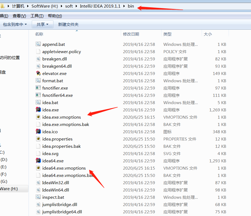Viewport: 251px width, 216px height.
Task: Click the idea.properties.bak file icon
Action: (x=38, y=146)
